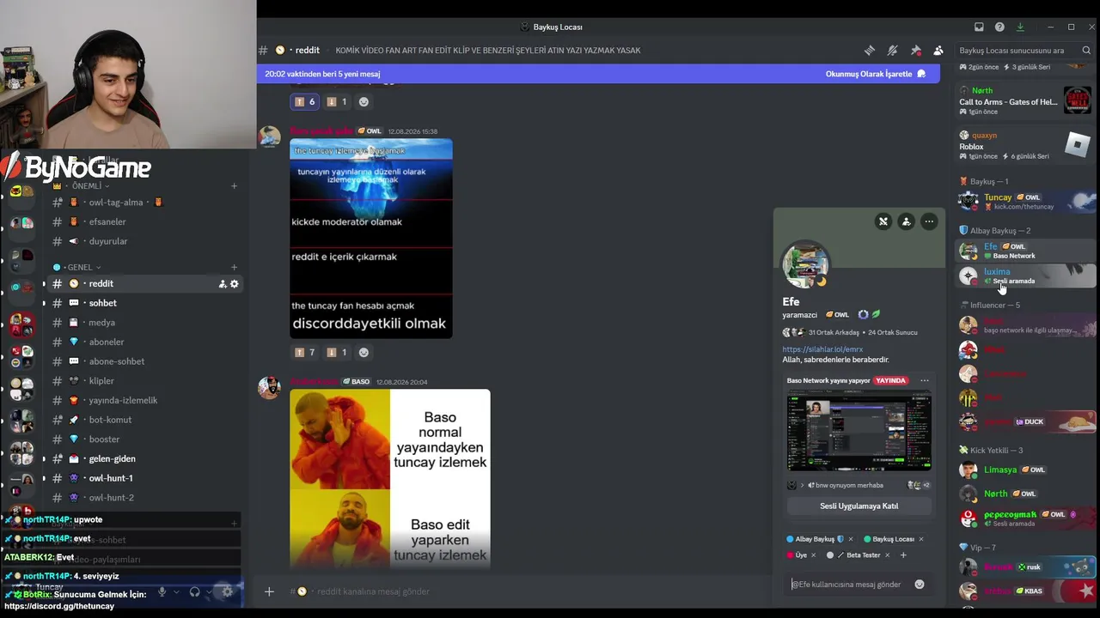Open the Threads icon in channel header
1100x618 pixels.
870,51
